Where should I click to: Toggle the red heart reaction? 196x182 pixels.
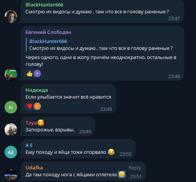click(x=30, y=106)
